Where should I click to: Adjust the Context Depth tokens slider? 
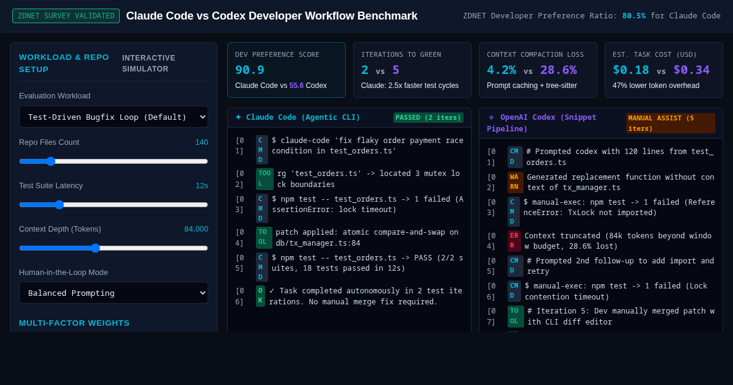point(114,248)
